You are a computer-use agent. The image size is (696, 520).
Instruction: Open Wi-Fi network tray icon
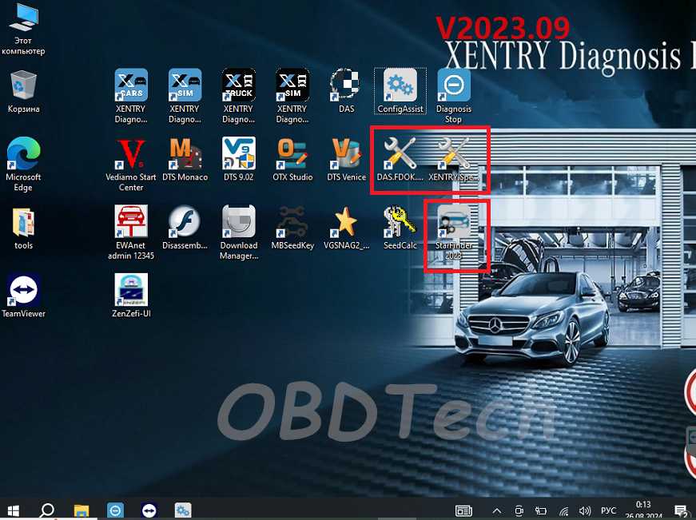coord(563,511)
